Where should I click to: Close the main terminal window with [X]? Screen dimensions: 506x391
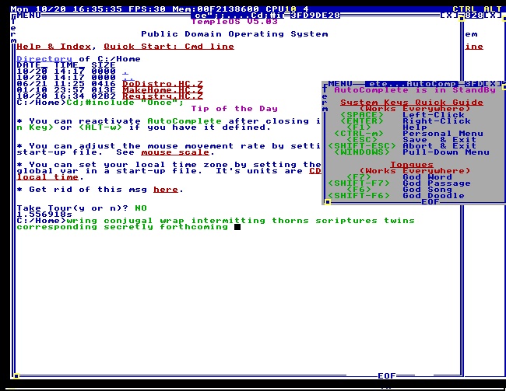pyautogui.click(x=449, y=15)
